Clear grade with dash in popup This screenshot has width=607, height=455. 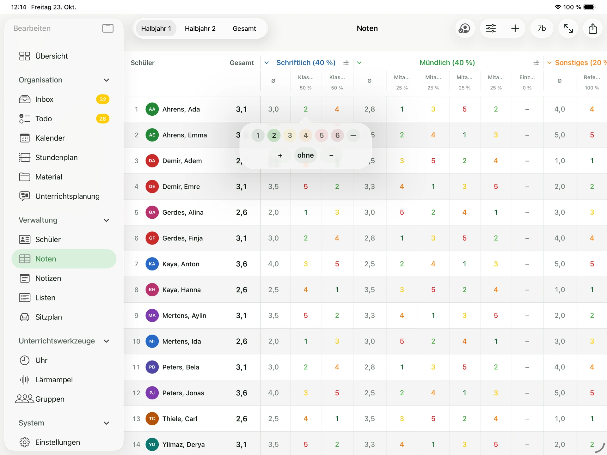(353, 136)
